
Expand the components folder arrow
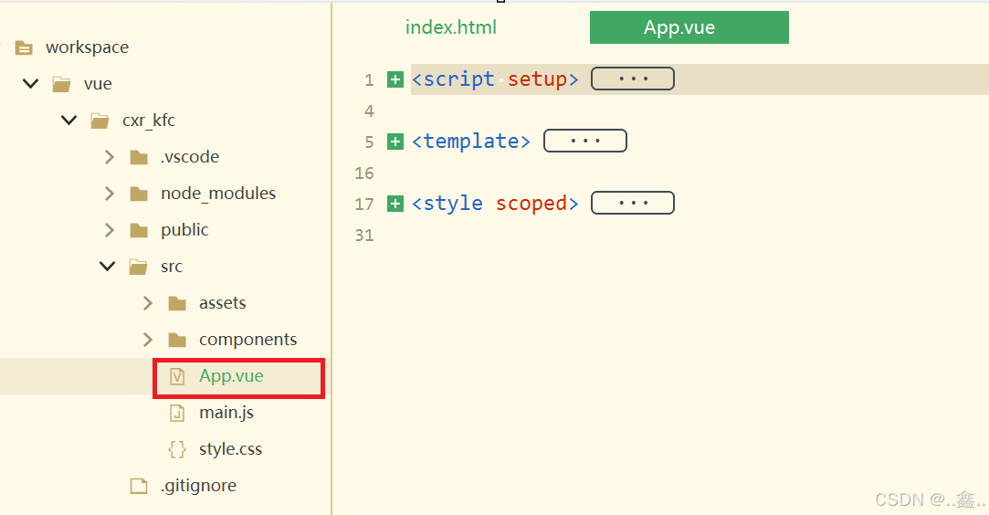tap(148, 340)
